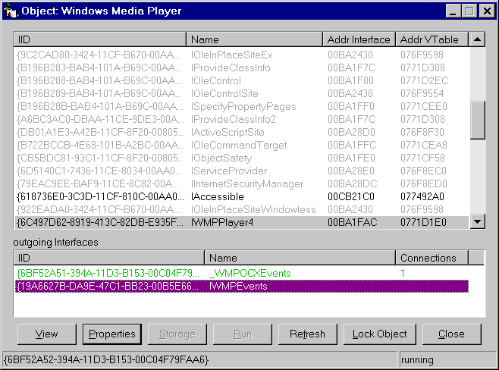Viewport: 499px width, 370px height.
Task: Select the IOleInPlaceSiteEx row
Action: pos(242,55)
